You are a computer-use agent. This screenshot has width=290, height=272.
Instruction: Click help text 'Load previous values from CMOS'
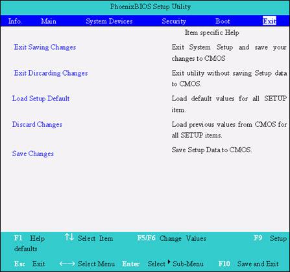224,124
